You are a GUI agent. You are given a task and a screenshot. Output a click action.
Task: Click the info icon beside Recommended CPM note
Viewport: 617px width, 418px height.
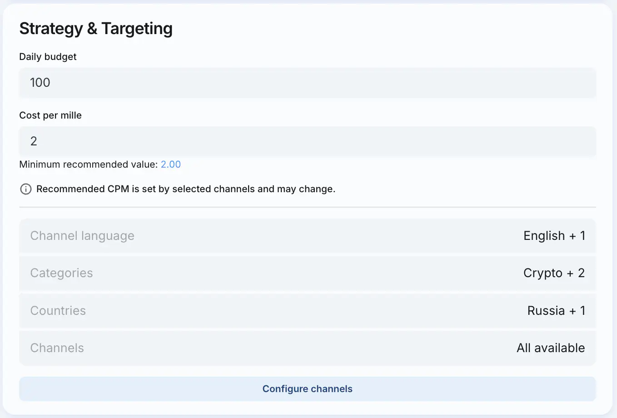point(26,189)
